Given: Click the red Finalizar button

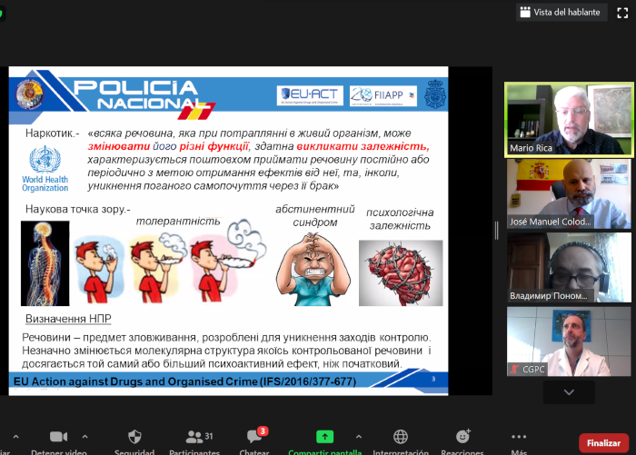Looking at the screenshot, I should point(603,443).
